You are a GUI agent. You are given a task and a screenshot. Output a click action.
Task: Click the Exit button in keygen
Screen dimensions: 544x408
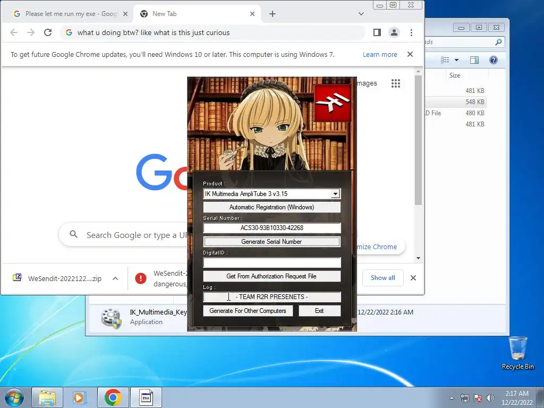319,311
